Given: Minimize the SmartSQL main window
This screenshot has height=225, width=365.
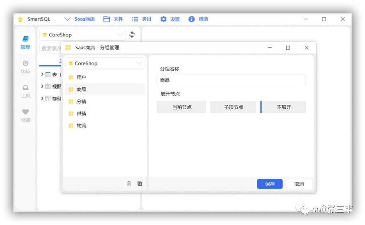Looking at the screenshot, I should click(x=306, y=19).
